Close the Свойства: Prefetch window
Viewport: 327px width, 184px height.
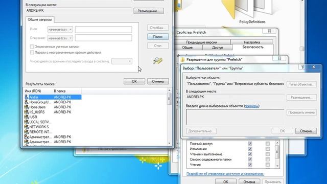click(x=270, y=31)
